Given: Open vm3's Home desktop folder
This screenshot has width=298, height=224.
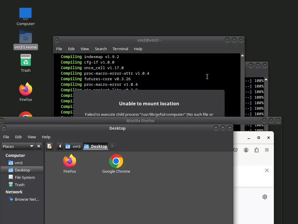Looking at the screenshot, I should (x=26, y=40).
